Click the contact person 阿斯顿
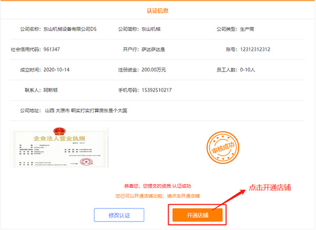The image size is (316, 230). (52, 90)
